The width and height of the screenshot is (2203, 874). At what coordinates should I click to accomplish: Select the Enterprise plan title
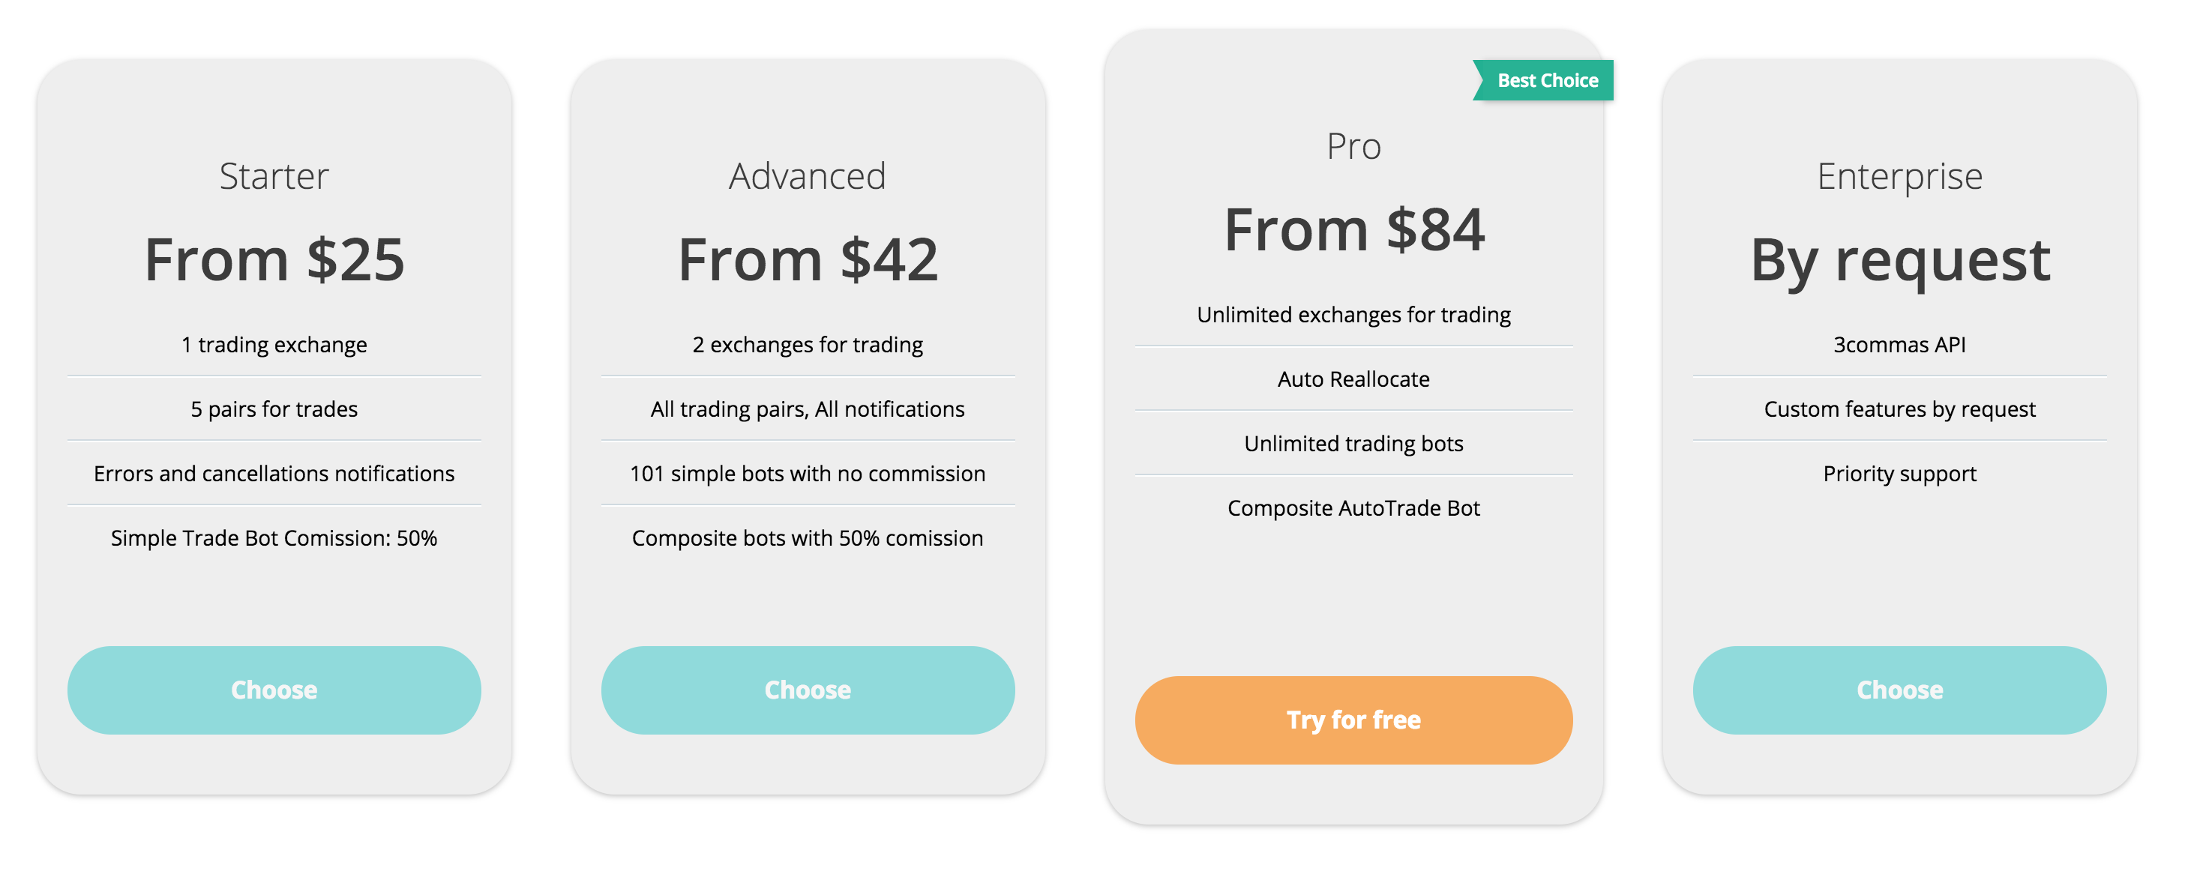tap(1899, 177)
